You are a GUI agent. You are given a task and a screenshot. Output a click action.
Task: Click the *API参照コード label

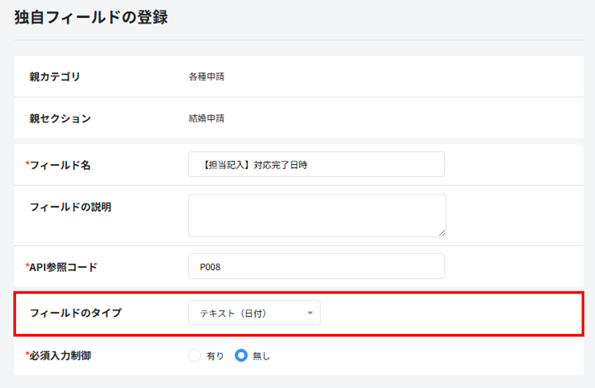click(61, 267)
